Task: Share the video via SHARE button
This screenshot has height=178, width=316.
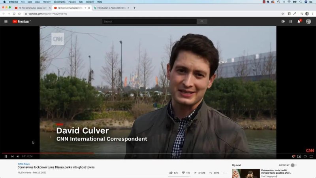Action: coord(199,173)
